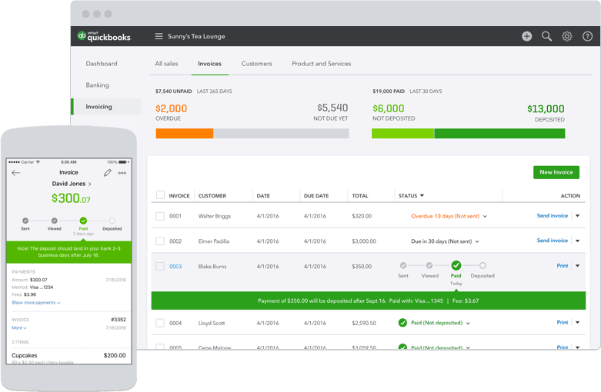The image size is (601, 392).
Task: Click the help question mark icon
Action: click(x=587, y=36)
